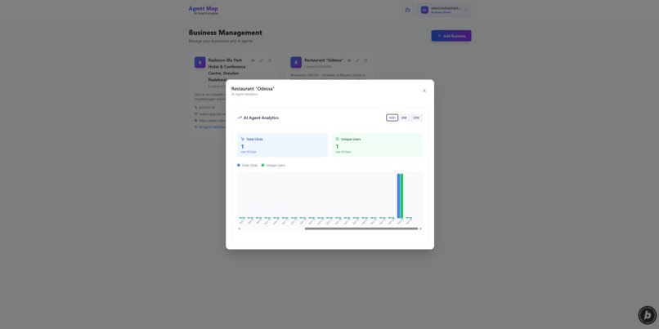The width and height of the screenshot is (659, 329).
Task: Delete the Restaurant "Odessa" business card
Action: pos(365,60)
